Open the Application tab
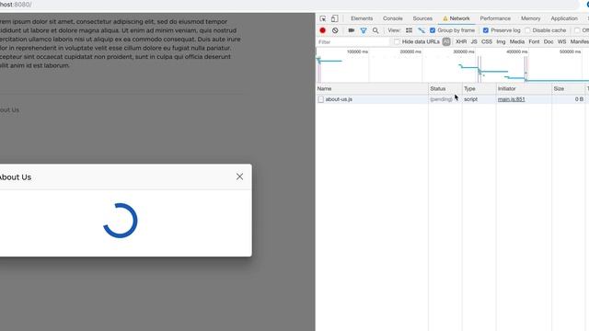This screenshot has height=331, width=589. (x=564, y=18)
